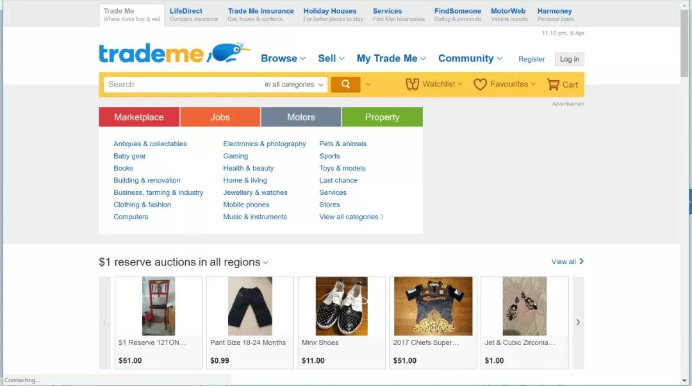
Task: Click the Log in button
Action: (x=570, y=59)
